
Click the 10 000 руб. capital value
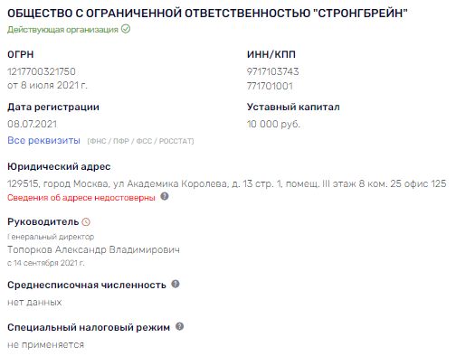click(x=273, y=124)
